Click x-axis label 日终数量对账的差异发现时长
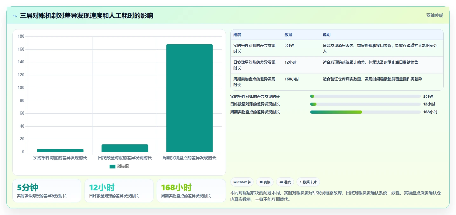This screenshot has width=456, height=215. (x=125, y=158)
